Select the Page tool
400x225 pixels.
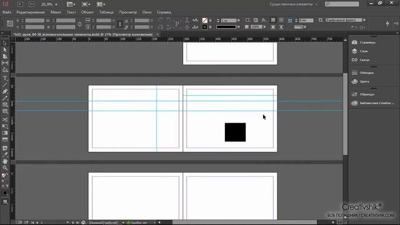5,56
